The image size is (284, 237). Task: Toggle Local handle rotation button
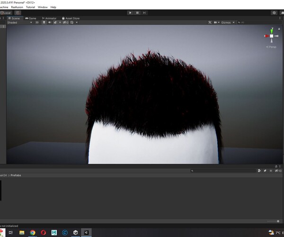click(x=6, y=13)
